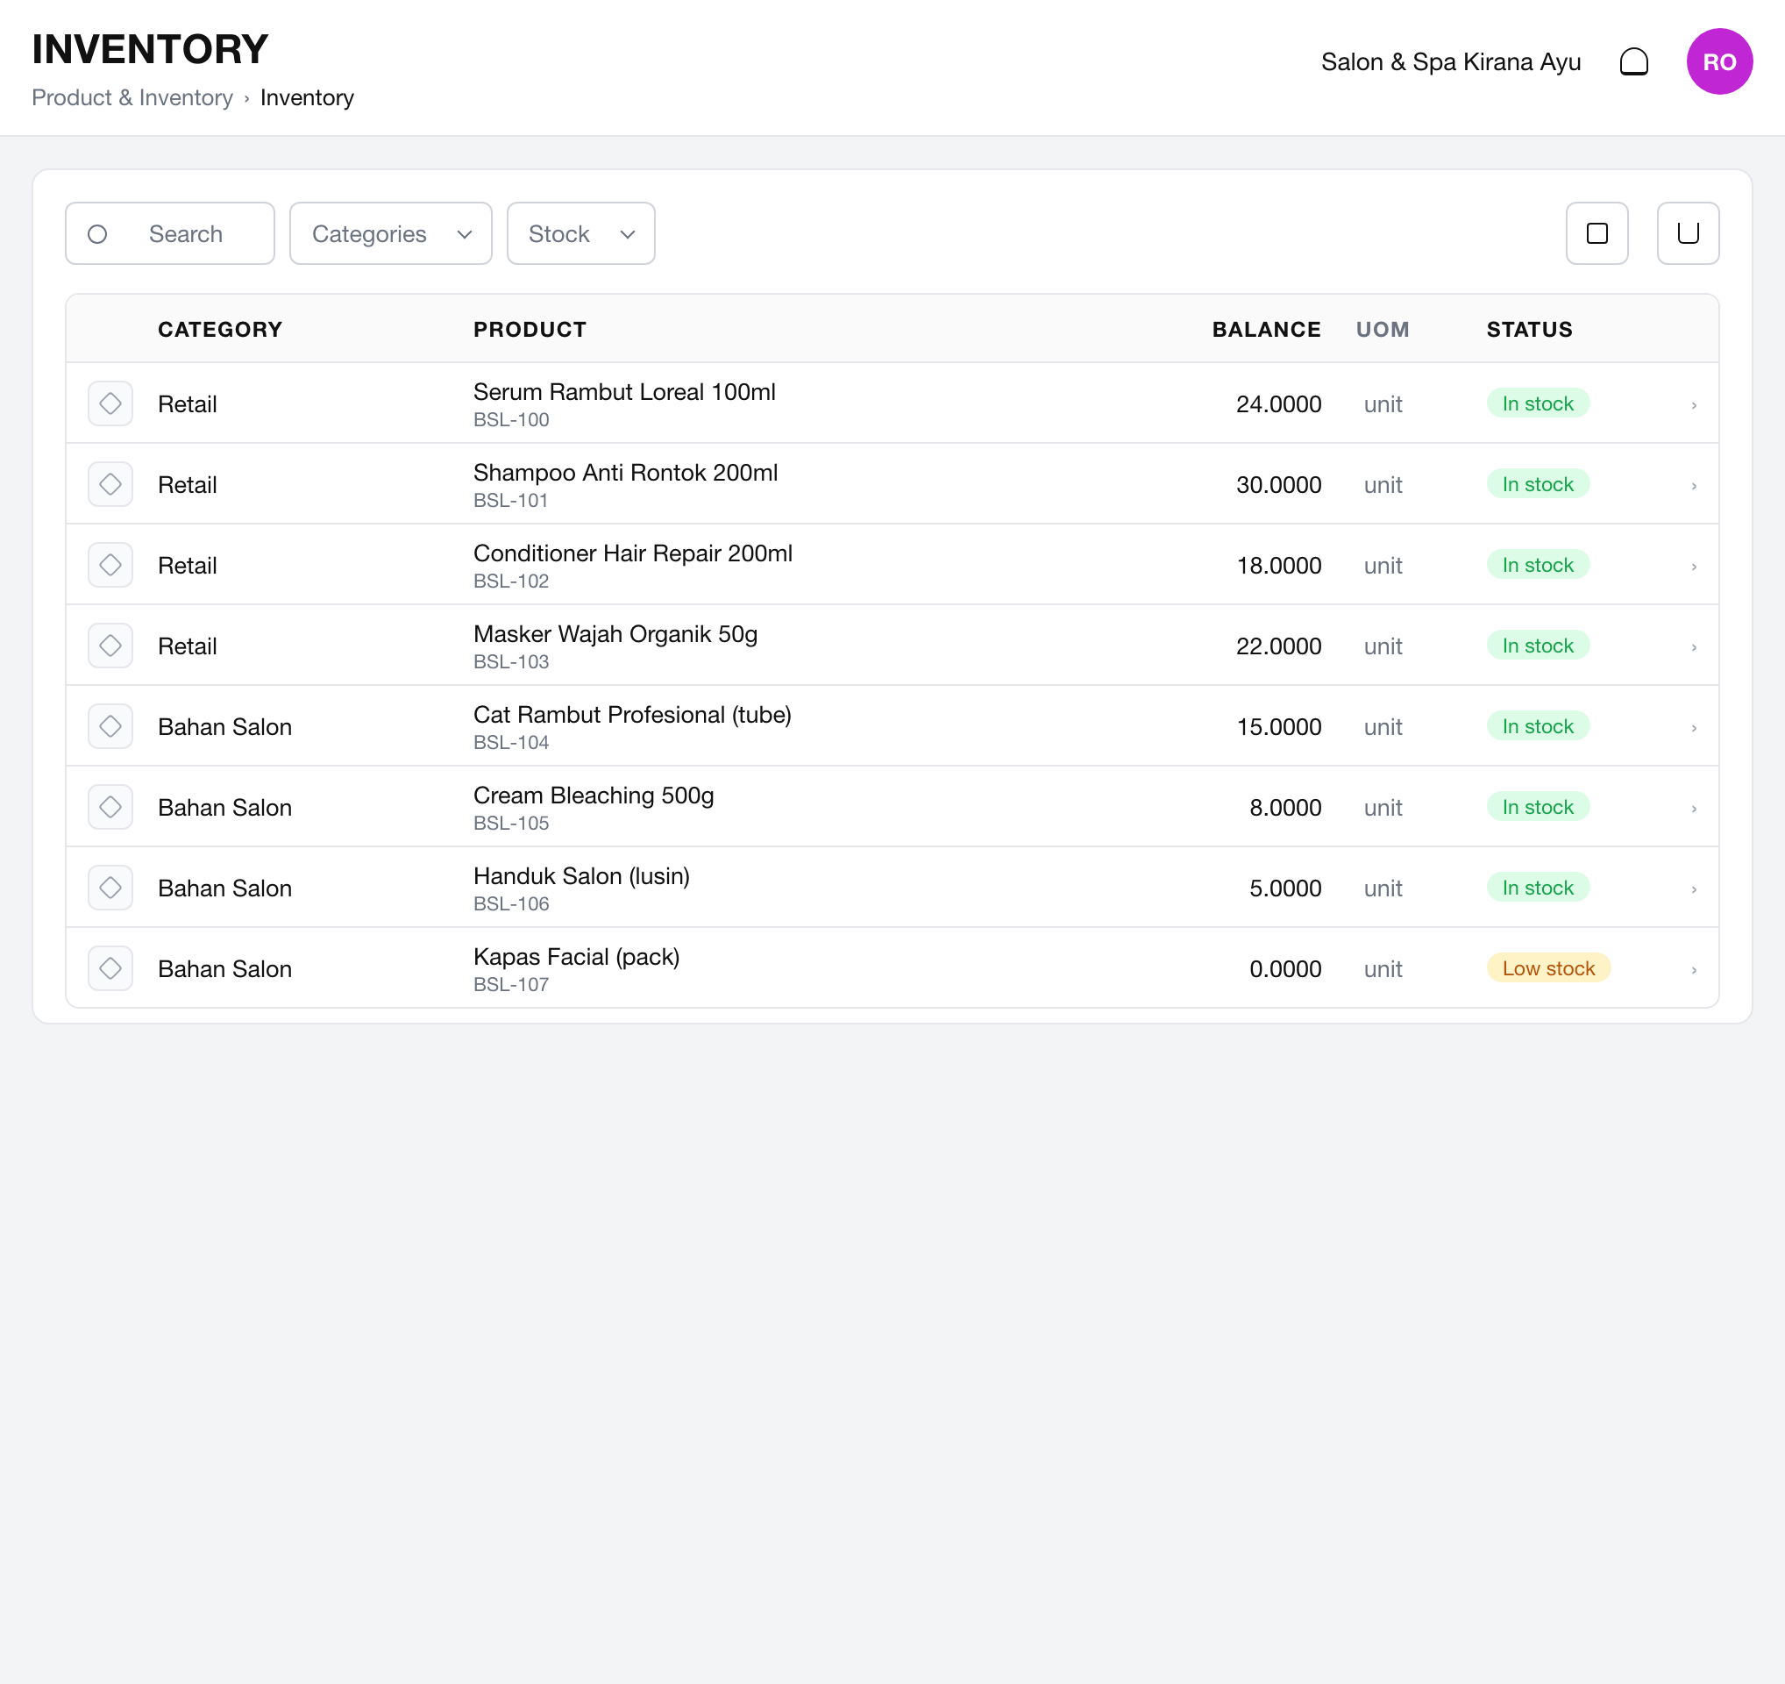Click product icon for Handuk Salon (lusin)

click(110, 888)
